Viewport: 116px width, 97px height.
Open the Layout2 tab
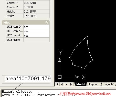point(109,84)
